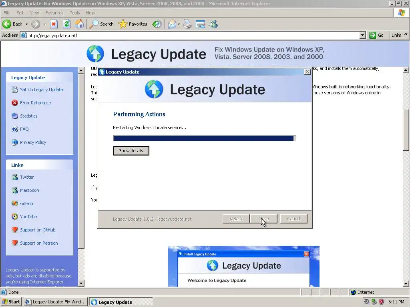Open the Help menu
This screenshot has height=307, width=410.
pos(90,13)
